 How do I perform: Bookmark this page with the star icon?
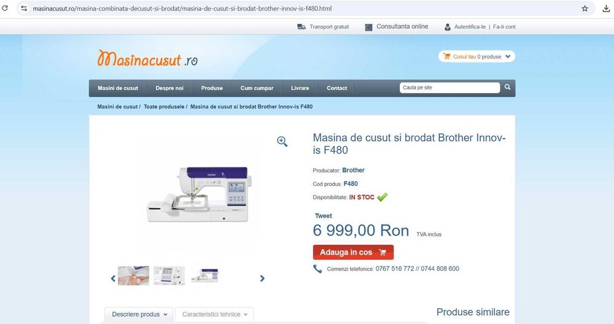pos(585,8)
